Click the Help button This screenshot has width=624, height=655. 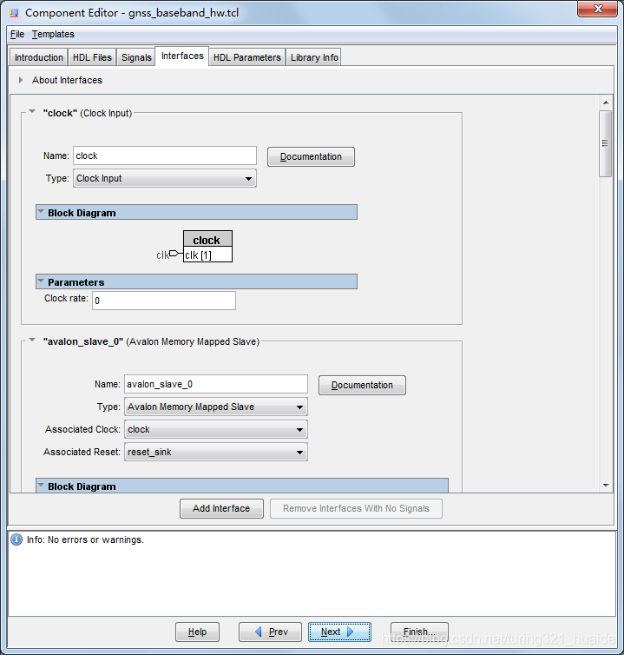tap(197, 632)
